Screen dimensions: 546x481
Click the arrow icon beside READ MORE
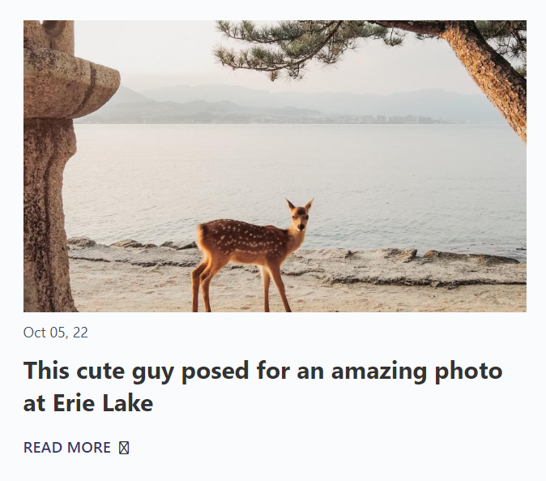(124, 448)
